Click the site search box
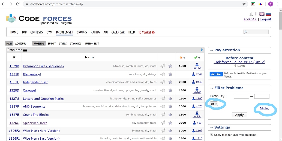Image resolution: width=282 pixels, height=141 pixels. click(256, 32)
